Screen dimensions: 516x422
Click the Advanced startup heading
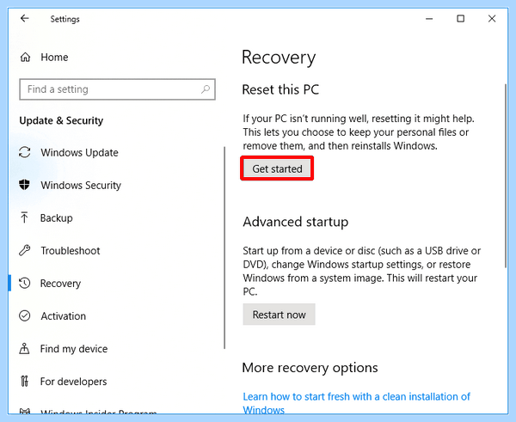click(x=296, y=222)
